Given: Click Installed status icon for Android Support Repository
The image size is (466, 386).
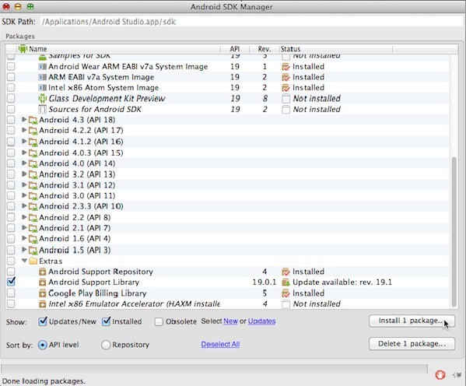Looking at the screenshot, I should point(286,272).
